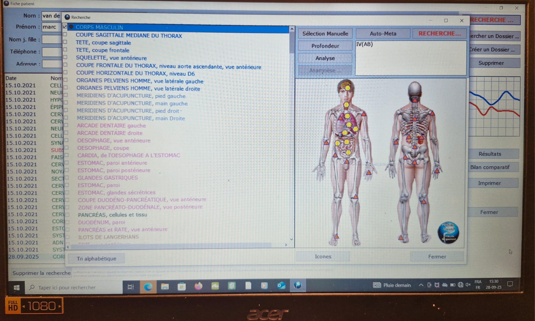Click the Nom field in Fiche patient
Screen dimensions: 535x321
click(x=51, y=16)
